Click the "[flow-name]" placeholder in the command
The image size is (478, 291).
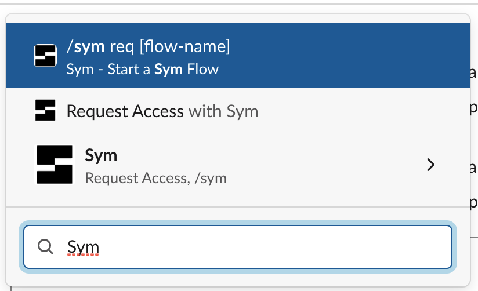click(184, 46)
